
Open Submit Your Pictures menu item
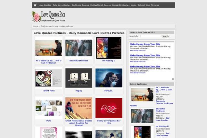coord(148,5)
